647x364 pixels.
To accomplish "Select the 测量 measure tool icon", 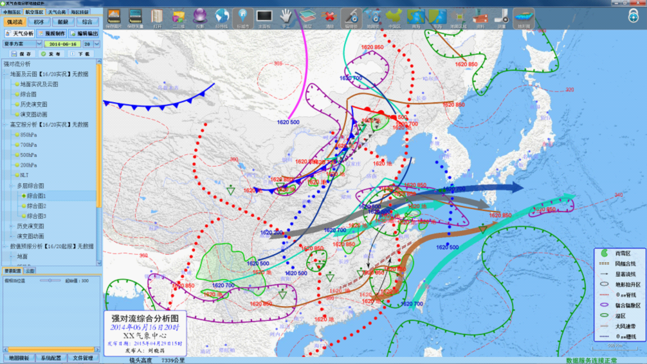I will tap(502, 19).
